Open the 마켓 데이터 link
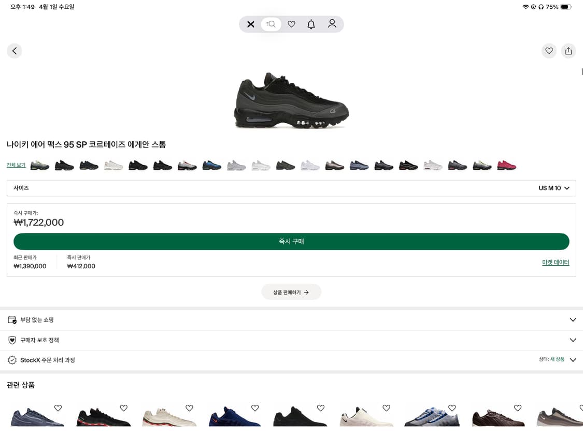This screenshot has height=437, width=583. click(556, 263)
